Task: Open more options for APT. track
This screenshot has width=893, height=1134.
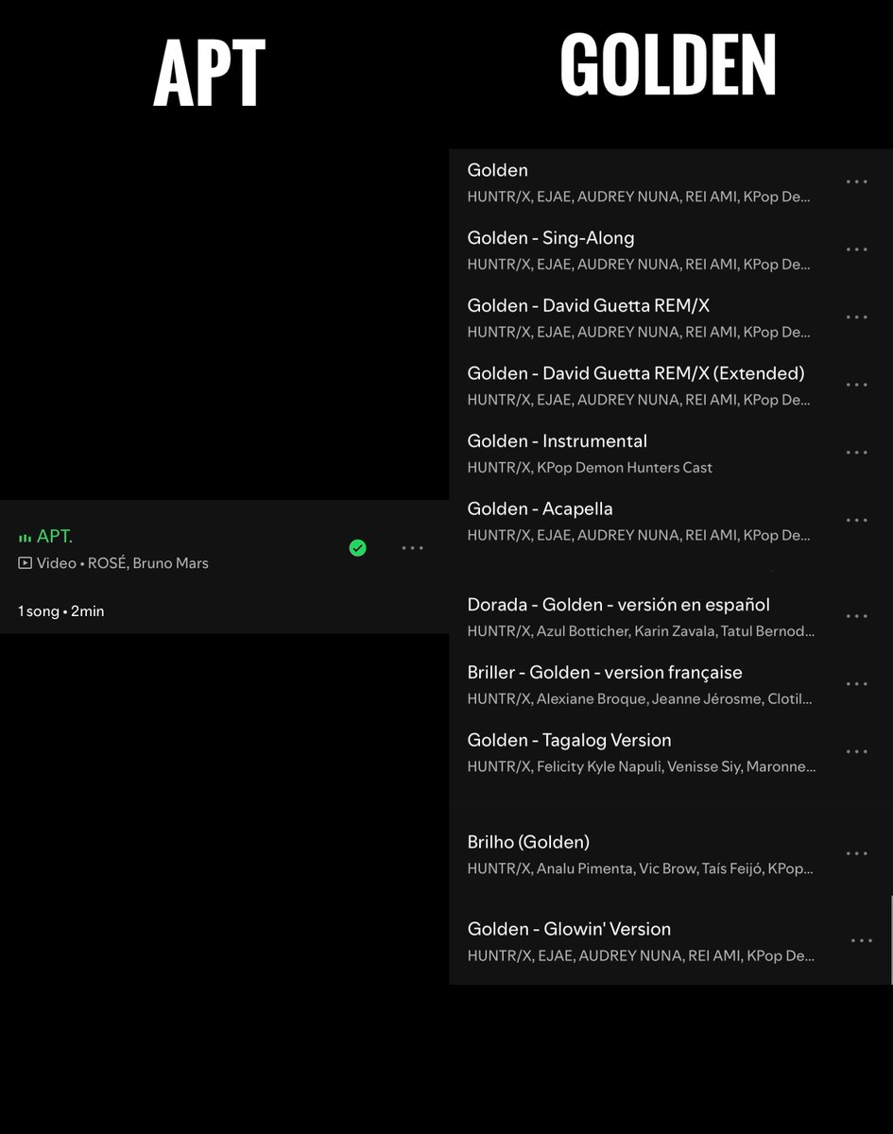Action: (x=412, y=547)
